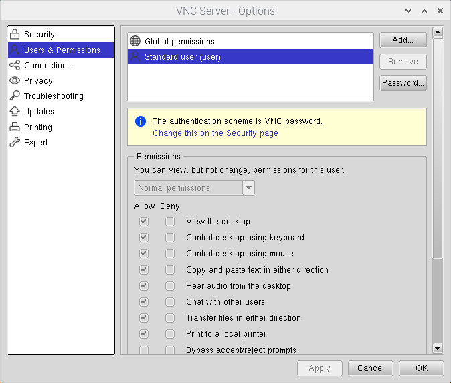Click the Normal permissions dropdown arrow

[x=248, y=188]
